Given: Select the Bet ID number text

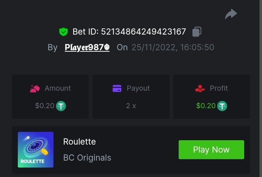Looking at the screenshot, I should [143, 32].
